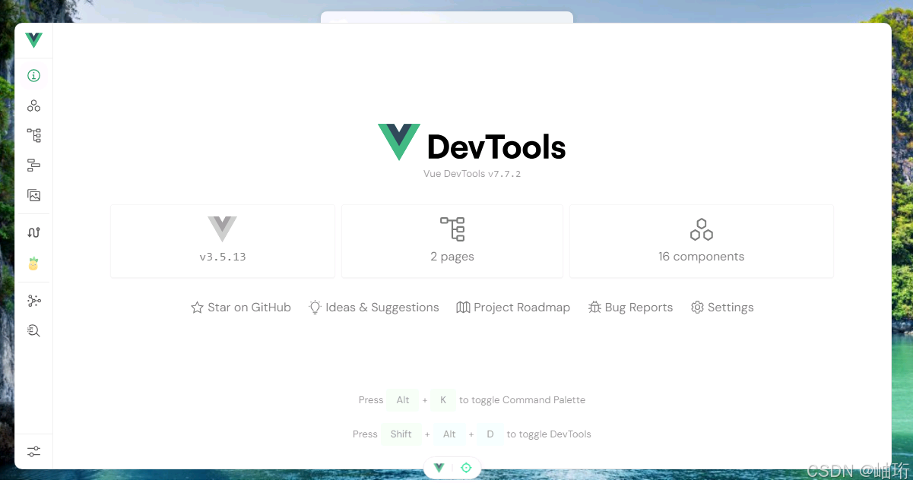Open Project Roadmap link
The image size is (913, 486).
tap(513, 308)
